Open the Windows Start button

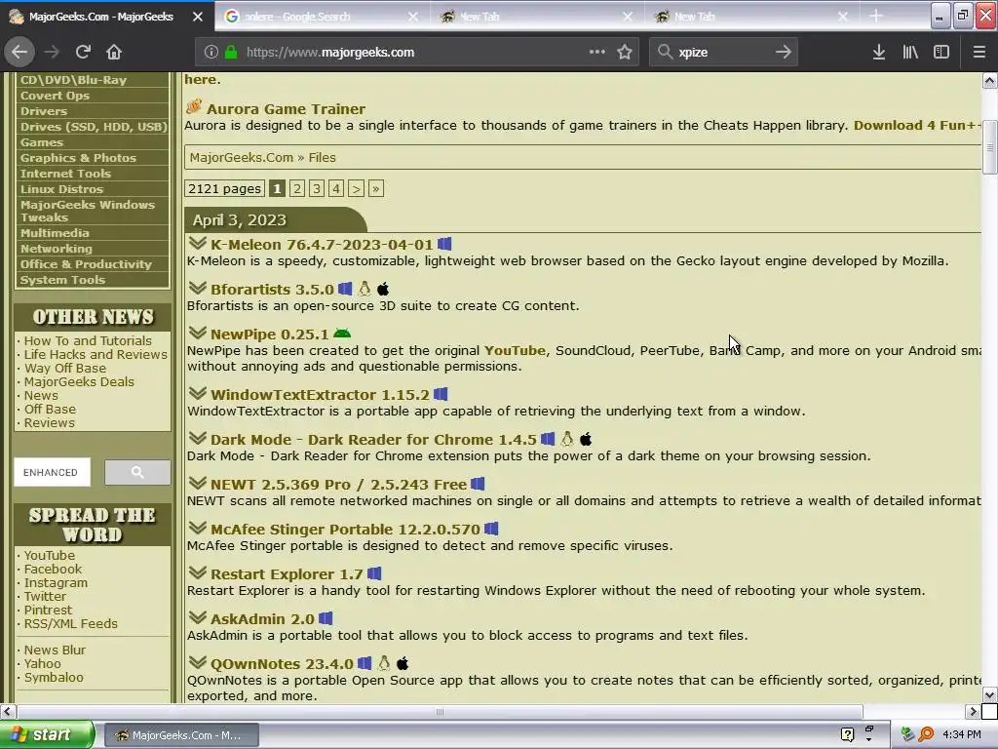(x=47, y=734)
